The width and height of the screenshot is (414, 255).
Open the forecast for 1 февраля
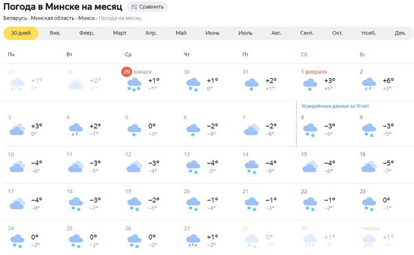pyautogui.click(x=314, y=71)
